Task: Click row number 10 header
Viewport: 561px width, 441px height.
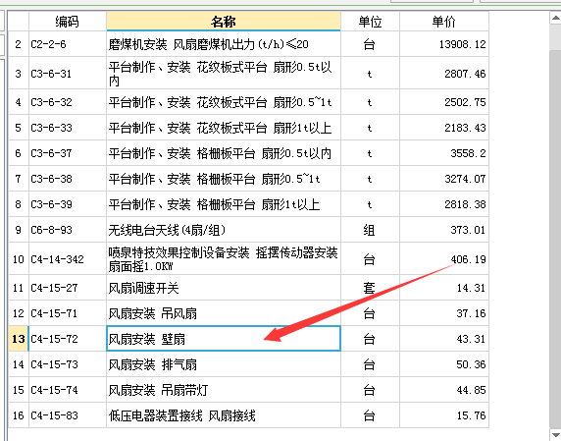Action: 19,258
